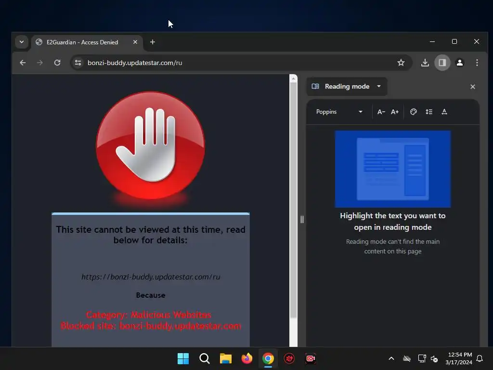Open the reading mode color theme palette
493x370 pixels.
tap(414, 112)
